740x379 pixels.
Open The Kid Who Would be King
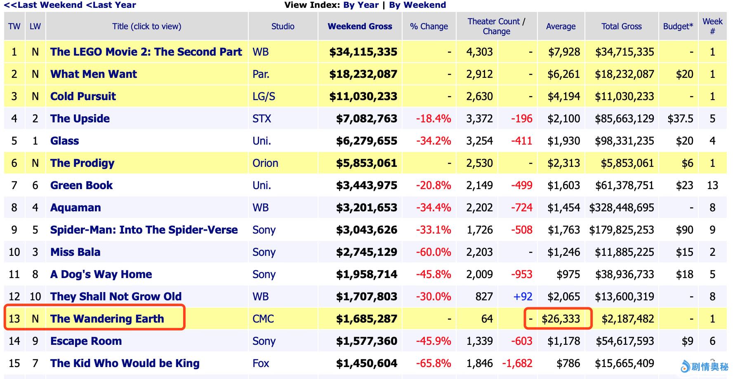click(x=125, y=363)
